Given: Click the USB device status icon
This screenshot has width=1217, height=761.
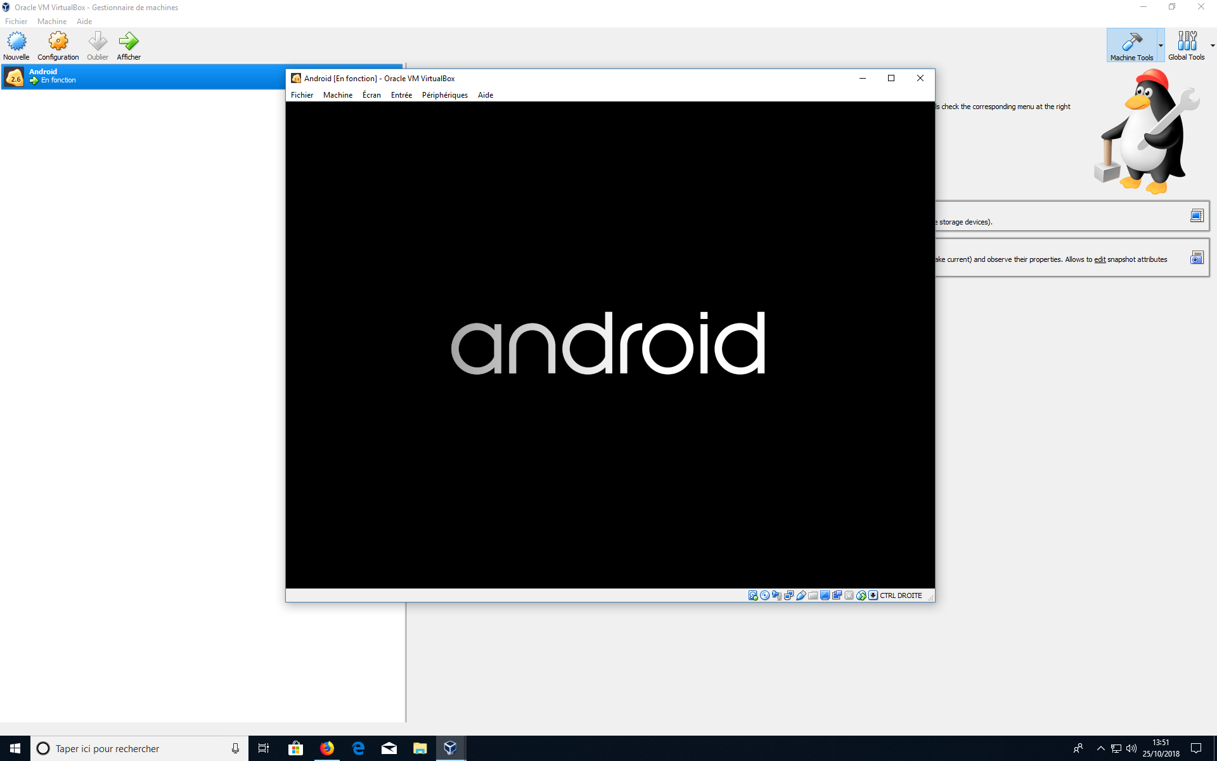Looking at the screenshot, I should point(801,595).
